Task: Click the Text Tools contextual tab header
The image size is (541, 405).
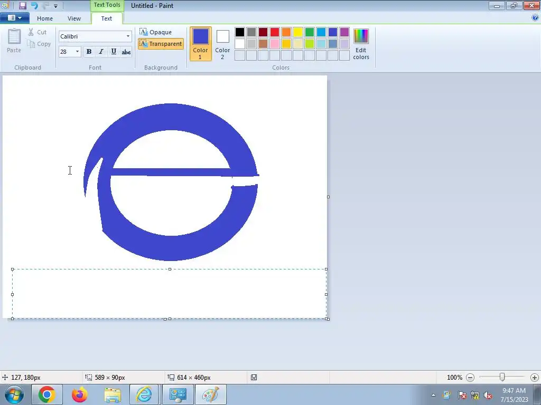Action: tap(107, 5)
